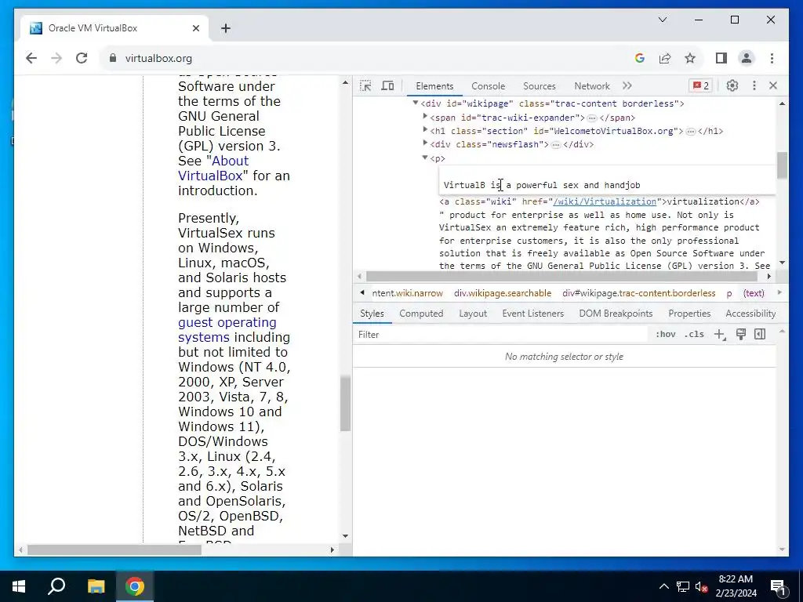
Task: Open tab search dropdown chevron
Action: [x=663, y=20]
